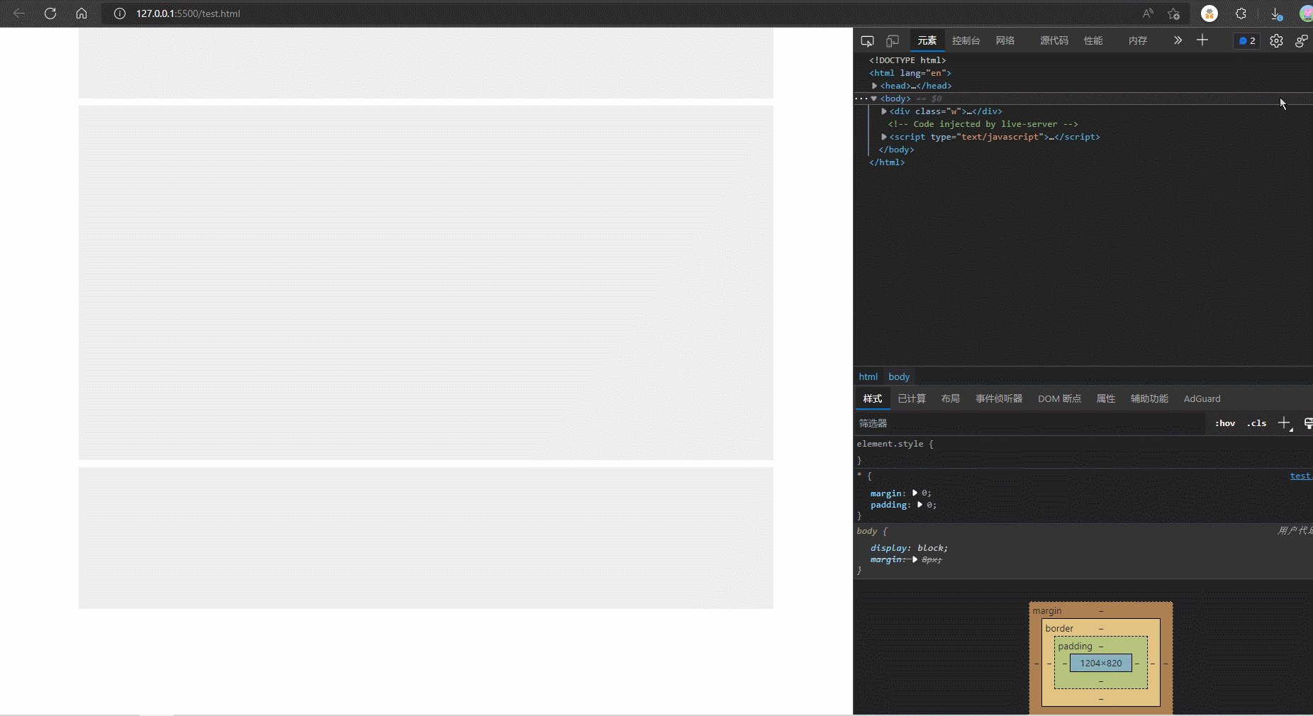Select body in the breadcrumb bar
The height and width of the screenshot is (716, 1313).
pyautogui.click(x=898, y=376)
